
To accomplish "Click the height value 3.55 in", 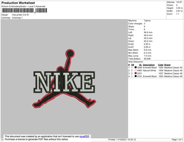I will 179,8.
